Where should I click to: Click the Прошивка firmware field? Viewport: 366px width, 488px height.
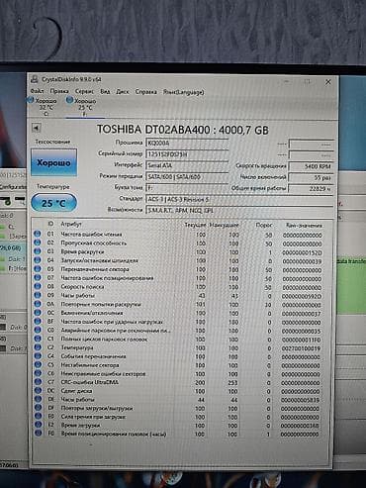coord(187,144)
